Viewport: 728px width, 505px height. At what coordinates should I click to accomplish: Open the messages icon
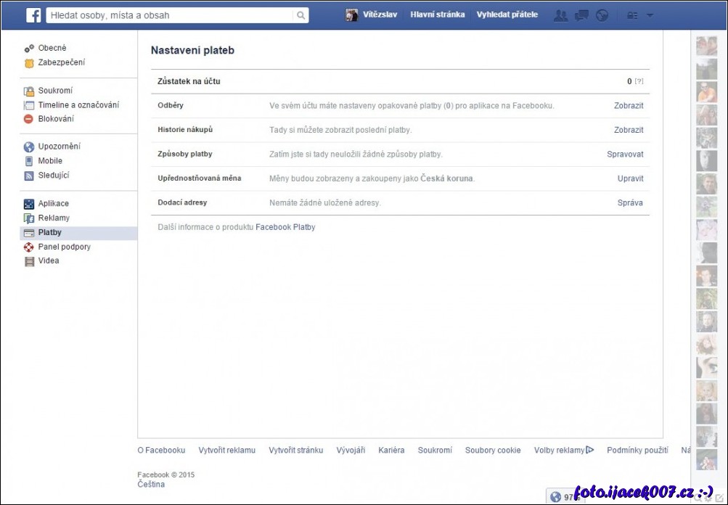point(581,15)
